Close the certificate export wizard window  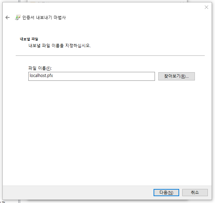point(206,7)
